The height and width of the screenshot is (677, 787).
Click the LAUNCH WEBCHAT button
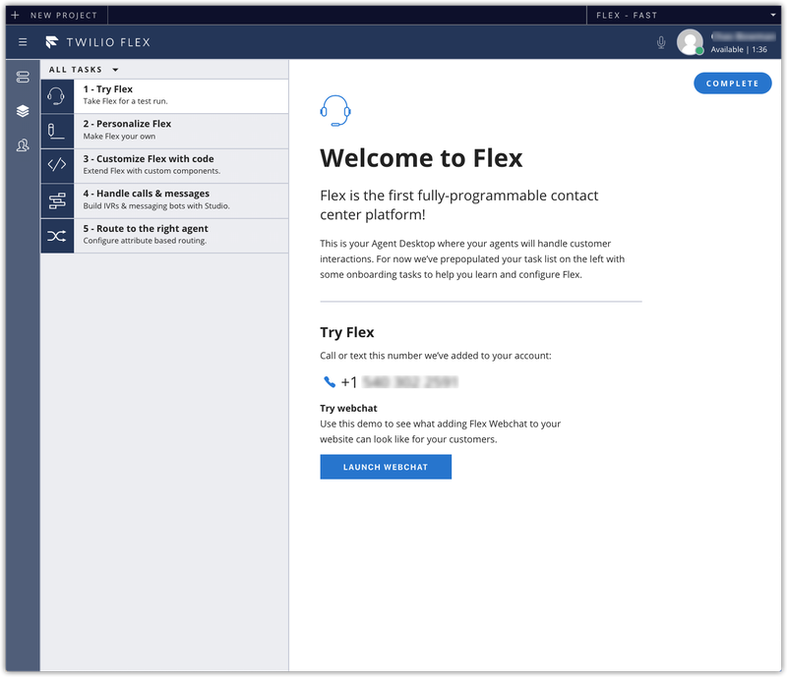[x=386, y=467]
